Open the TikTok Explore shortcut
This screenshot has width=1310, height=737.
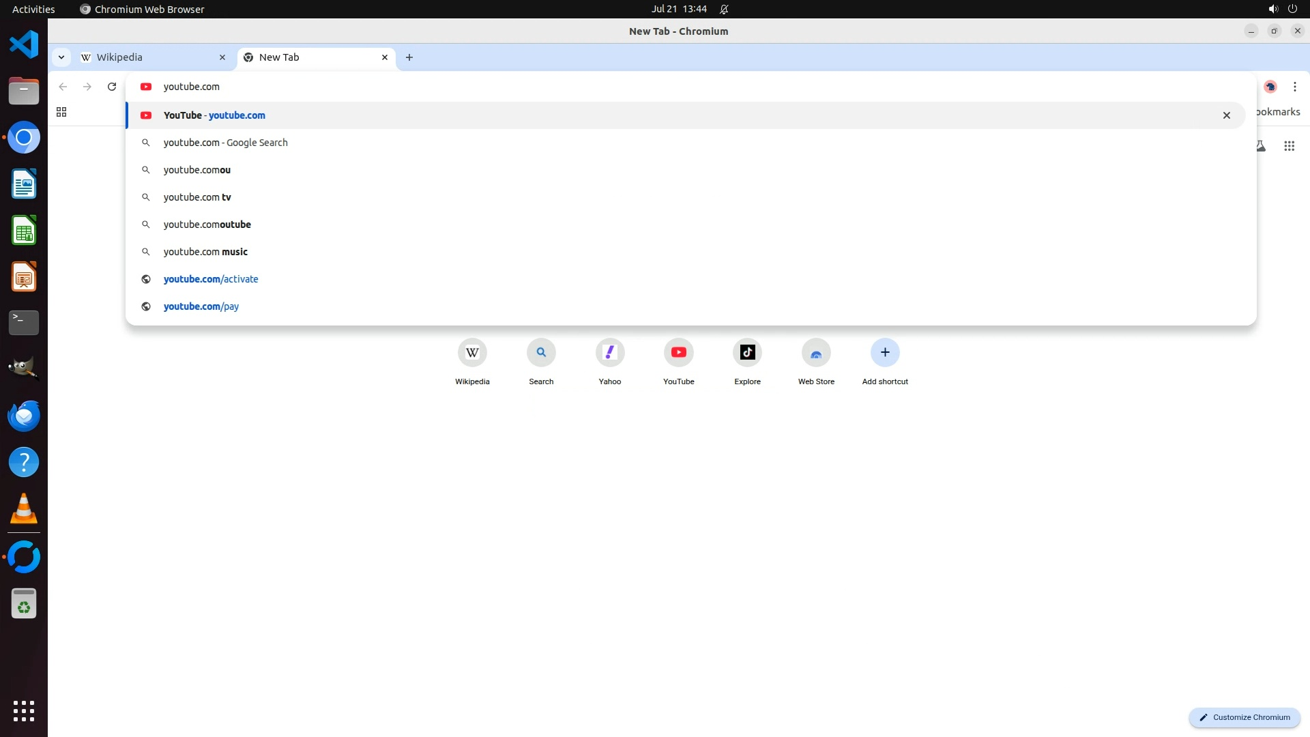747,353
